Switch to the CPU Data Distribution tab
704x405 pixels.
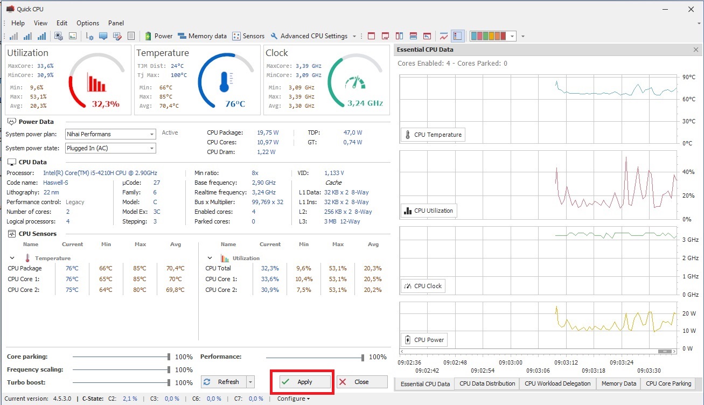[x=486, y=383]
